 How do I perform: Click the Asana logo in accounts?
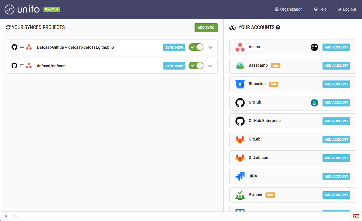[x=240, y=47]
